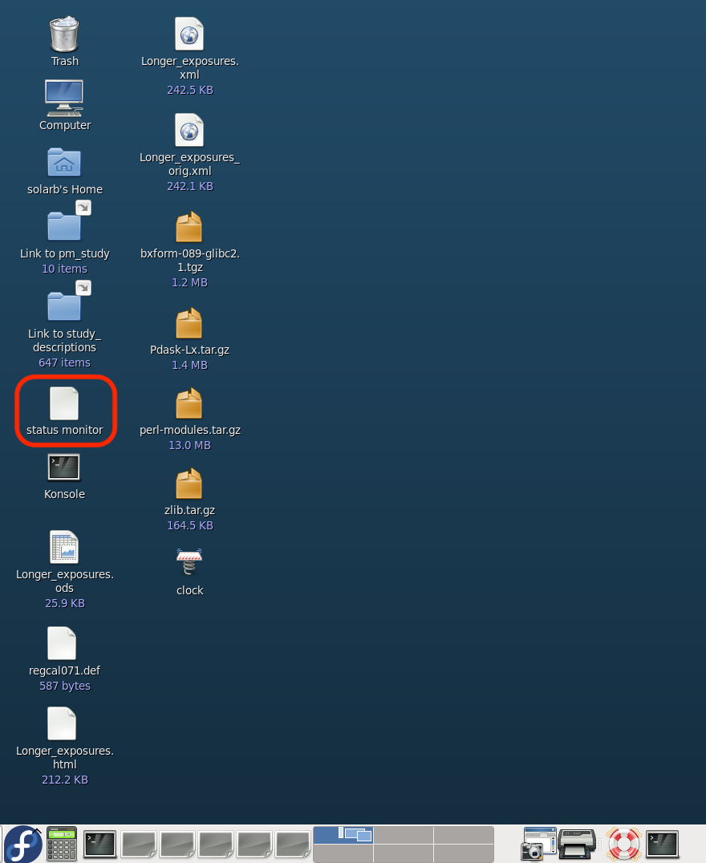The image size is (706, 863).
Task: Open the printer applet in the panel
Action: [577, 844]
